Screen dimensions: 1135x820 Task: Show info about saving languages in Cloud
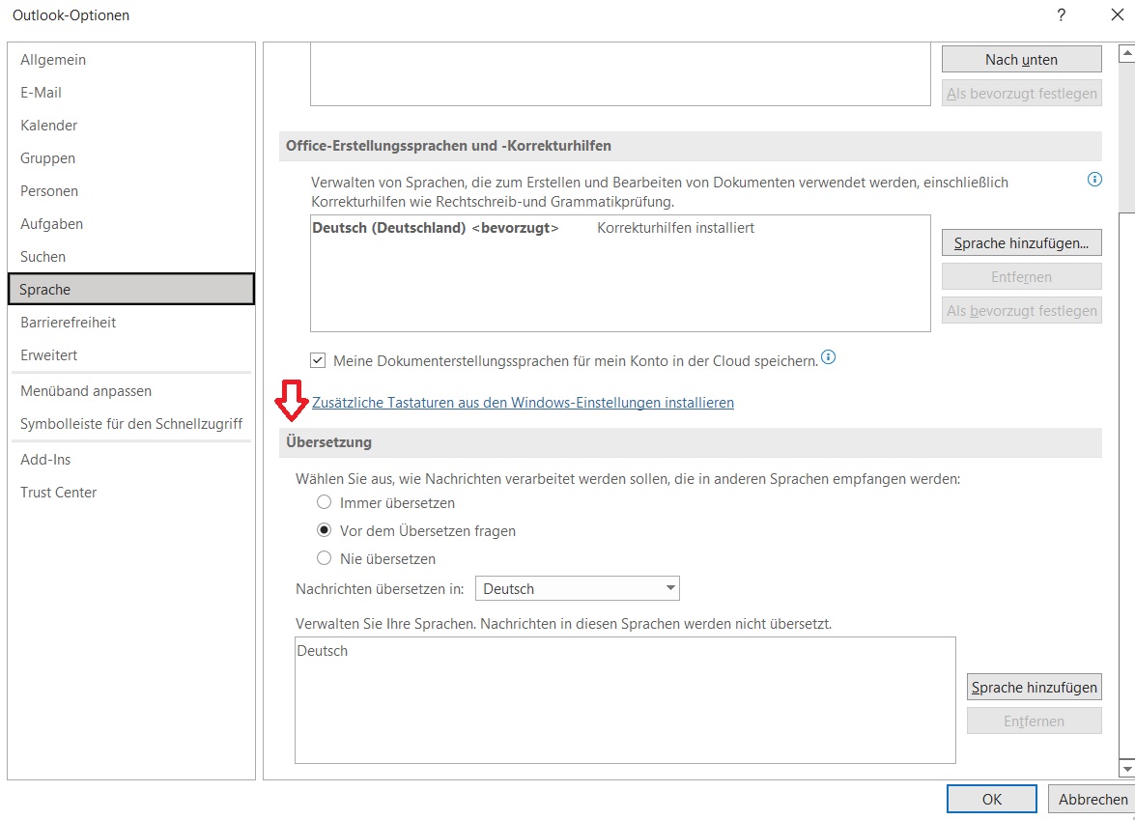pyautogui.click(x=828, y=356)
